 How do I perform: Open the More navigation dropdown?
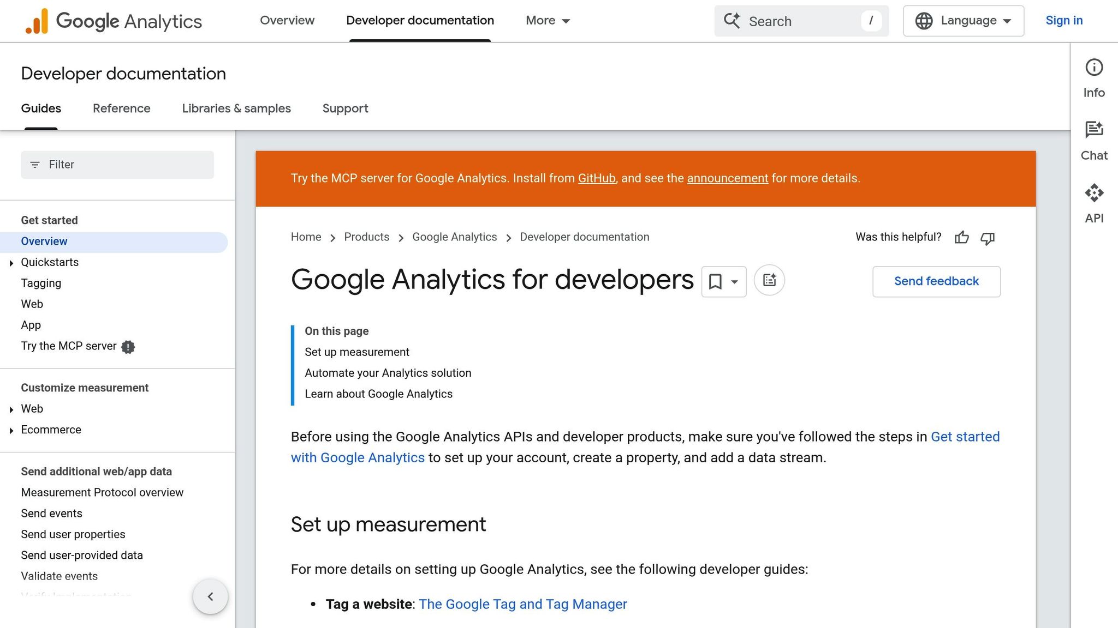546,21
